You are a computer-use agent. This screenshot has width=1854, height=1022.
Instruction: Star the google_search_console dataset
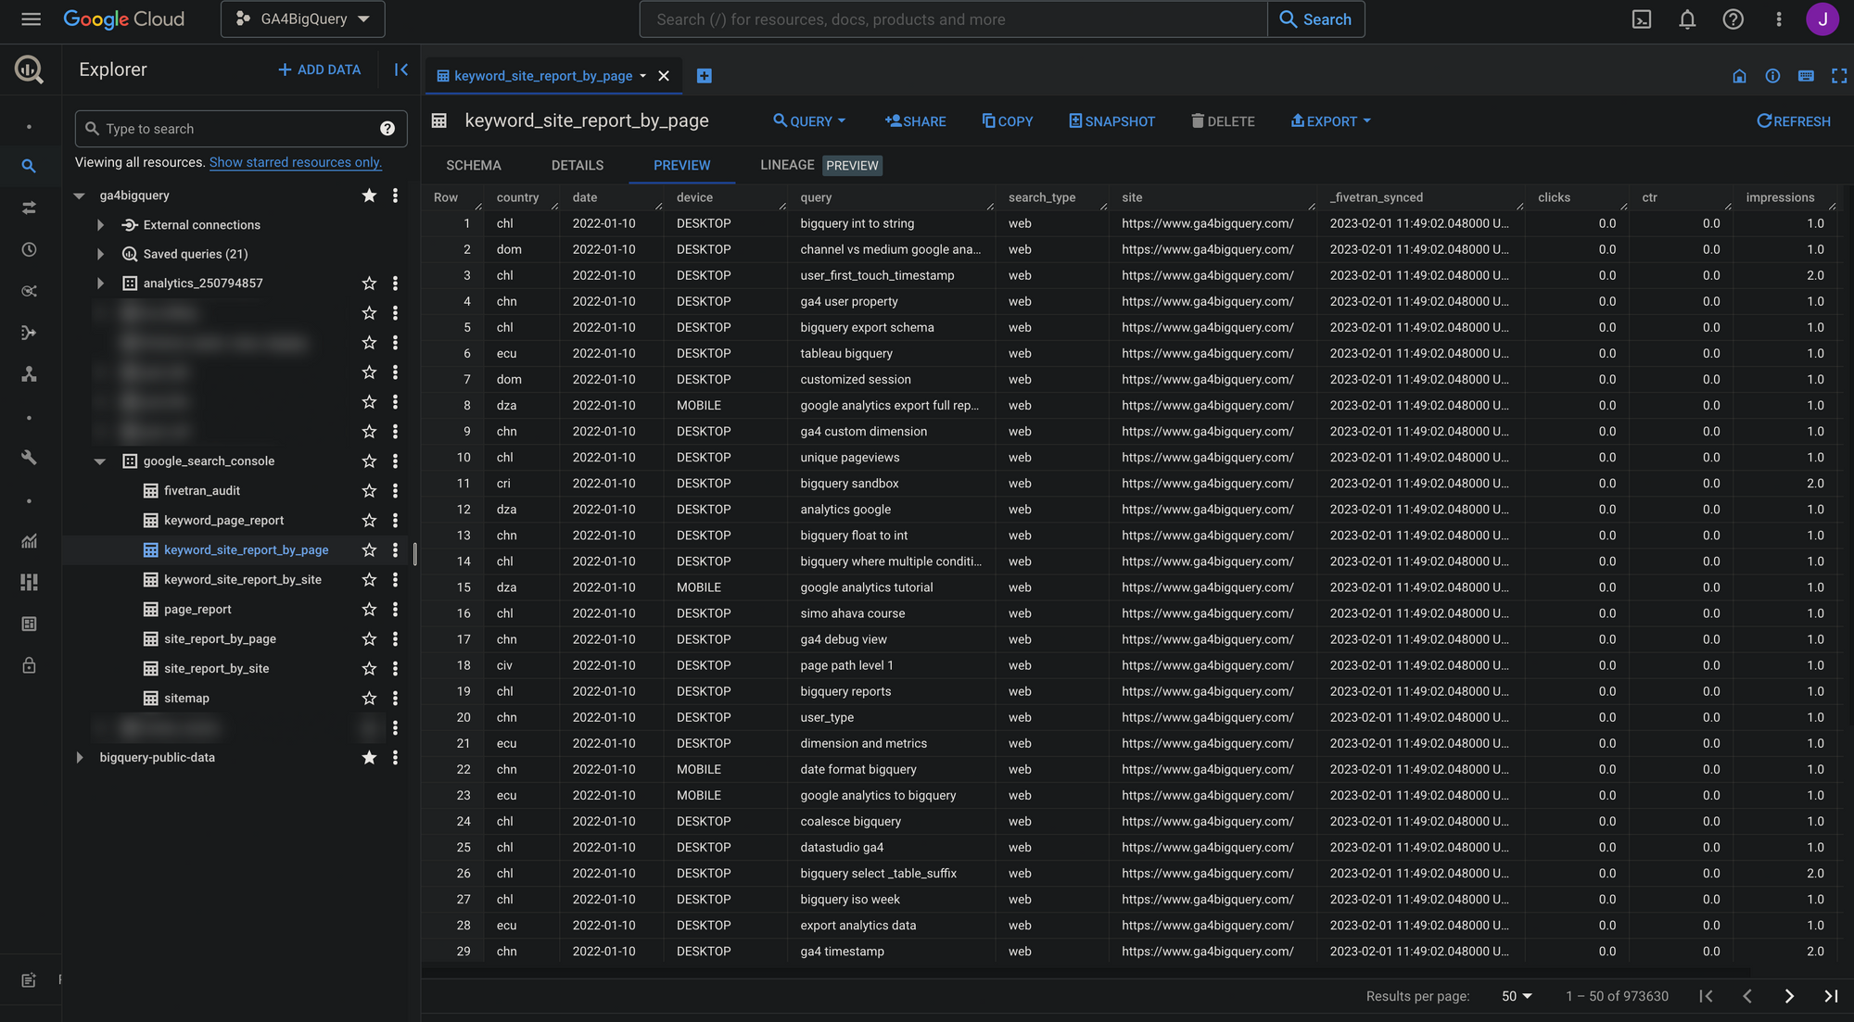pyautogui.click(x=369, y=461)
